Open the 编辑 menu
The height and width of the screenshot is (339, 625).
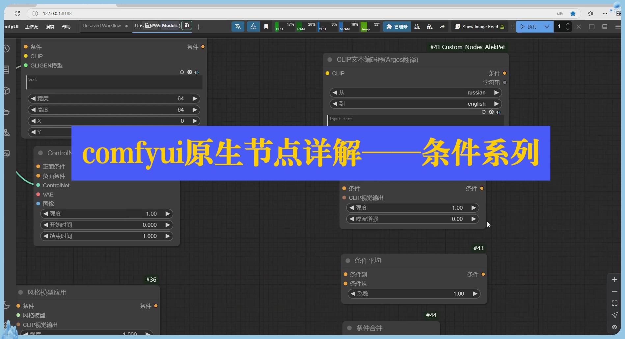tap(50, 27)
